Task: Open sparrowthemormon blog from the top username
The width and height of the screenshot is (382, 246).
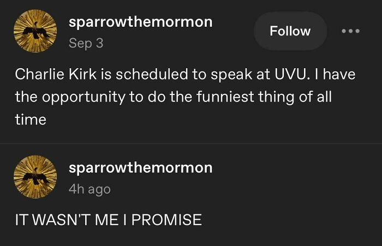Action: (140, 22)
